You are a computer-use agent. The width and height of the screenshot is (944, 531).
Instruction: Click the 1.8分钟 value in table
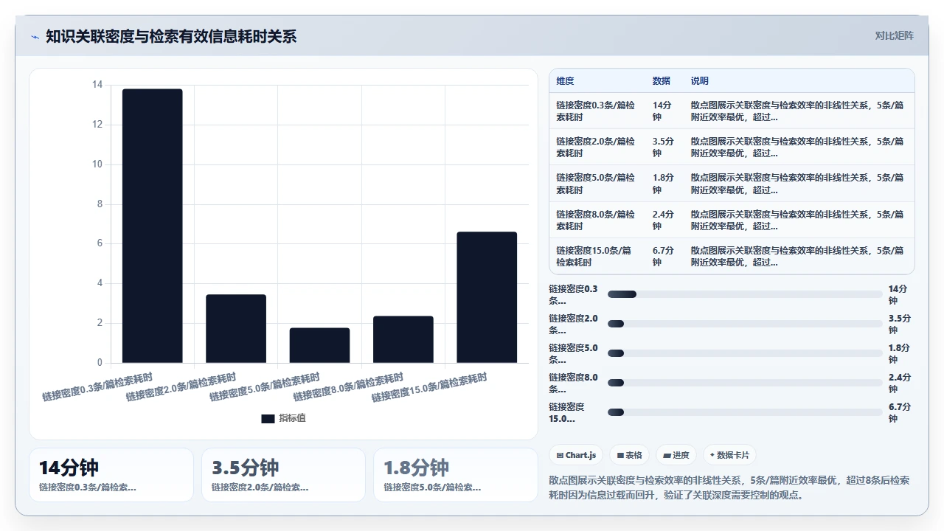pyautogui.click(x=664, y=184)
